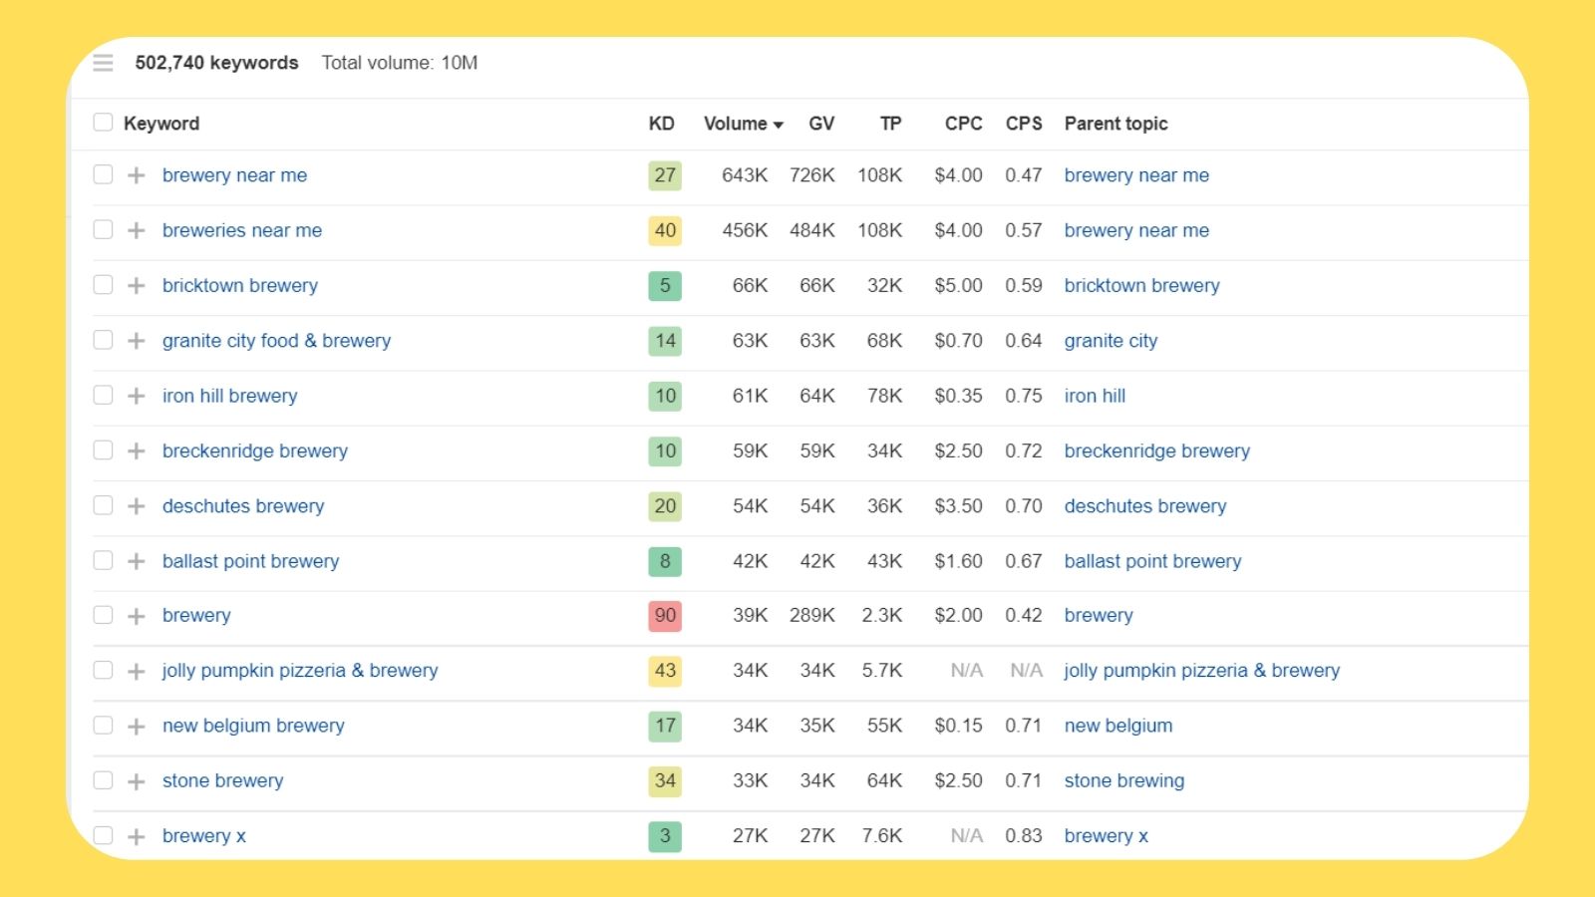Screen dimensions: 1595x897
Task: Add ballast point brewery via plus icon
Action: coord(137,561)
